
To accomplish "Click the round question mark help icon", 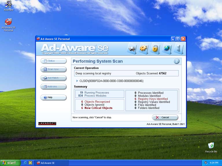I will coord(176,61).
